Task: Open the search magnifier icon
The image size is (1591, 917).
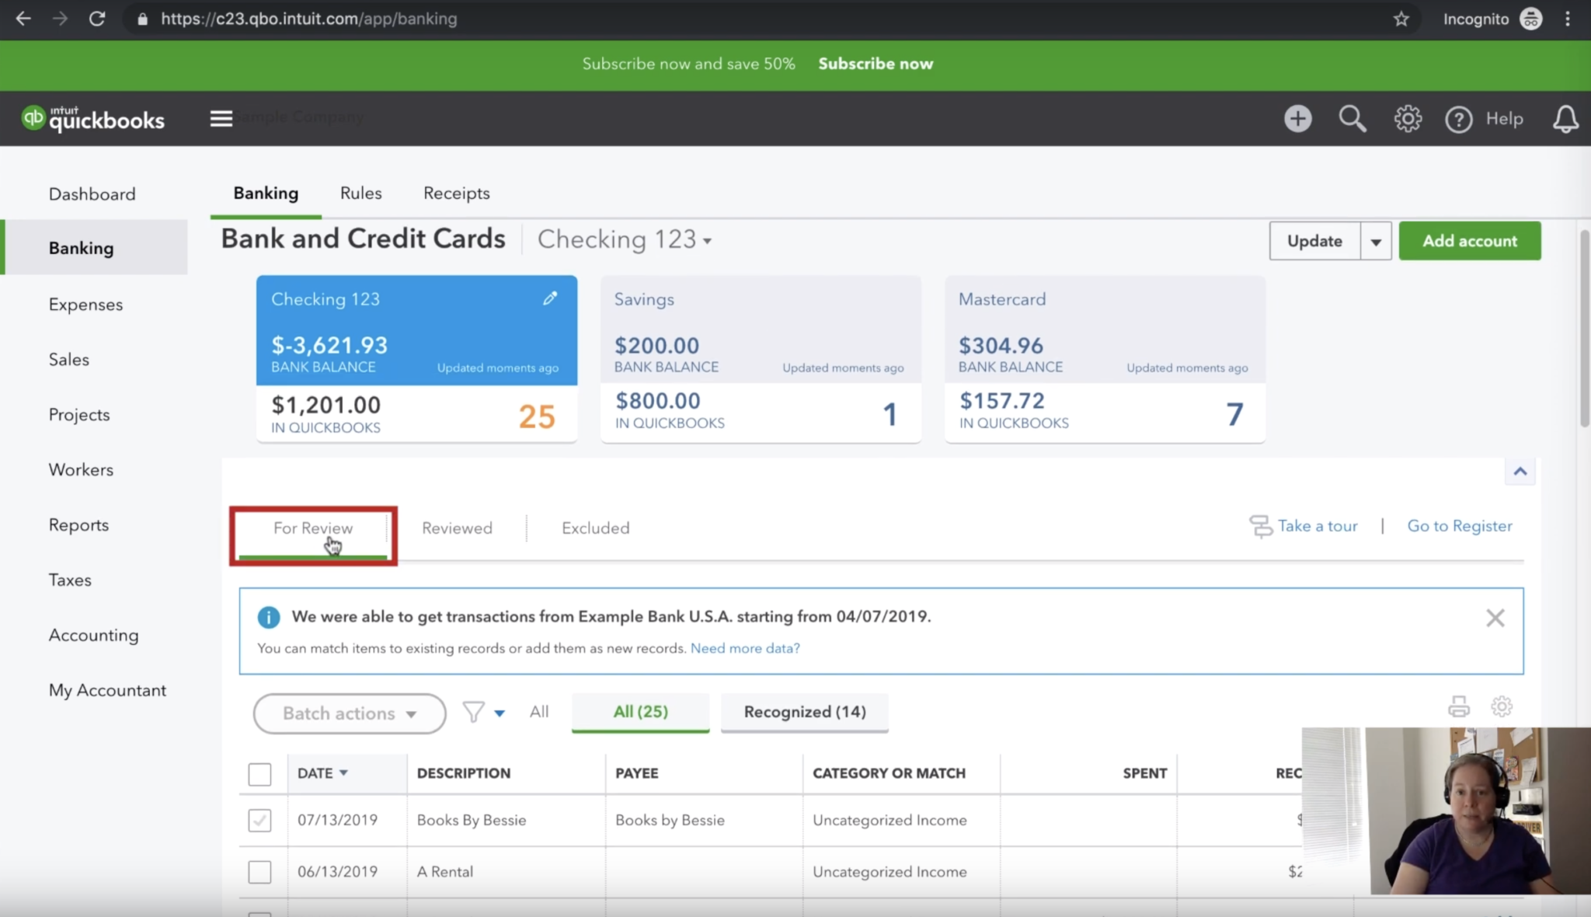Action: coord(1353,118)
